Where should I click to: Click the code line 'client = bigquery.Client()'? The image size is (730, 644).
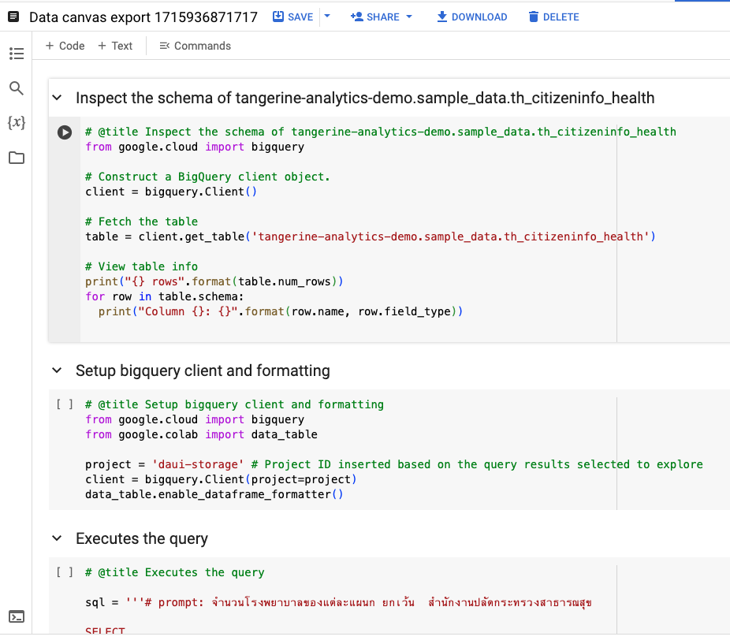pyautogui.click(x=171, y=192)
